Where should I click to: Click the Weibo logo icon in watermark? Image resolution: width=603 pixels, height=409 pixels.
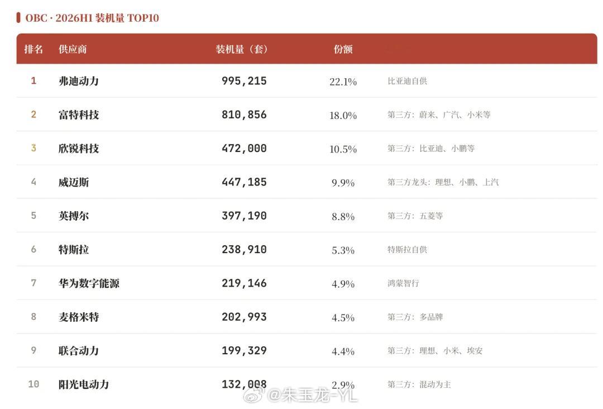click(255, 396)
